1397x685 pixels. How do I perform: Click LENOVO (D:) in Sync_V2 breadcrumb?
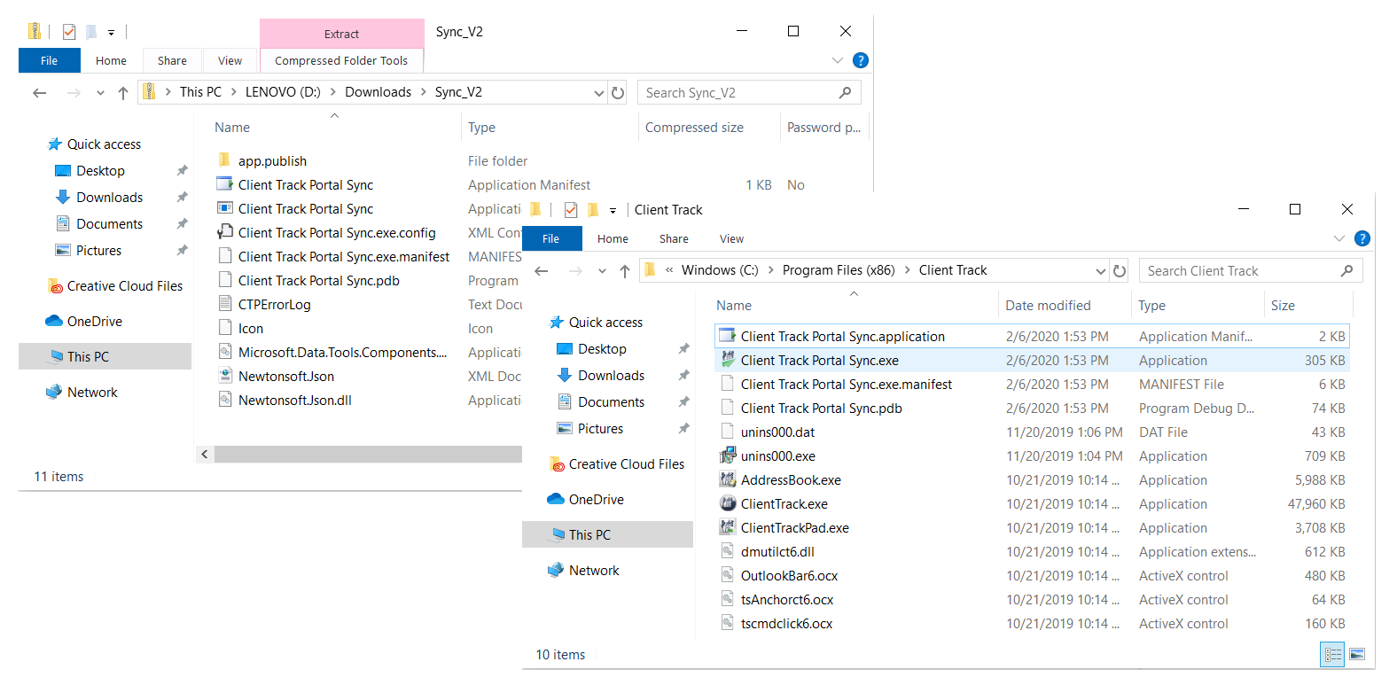pos(283,92)
